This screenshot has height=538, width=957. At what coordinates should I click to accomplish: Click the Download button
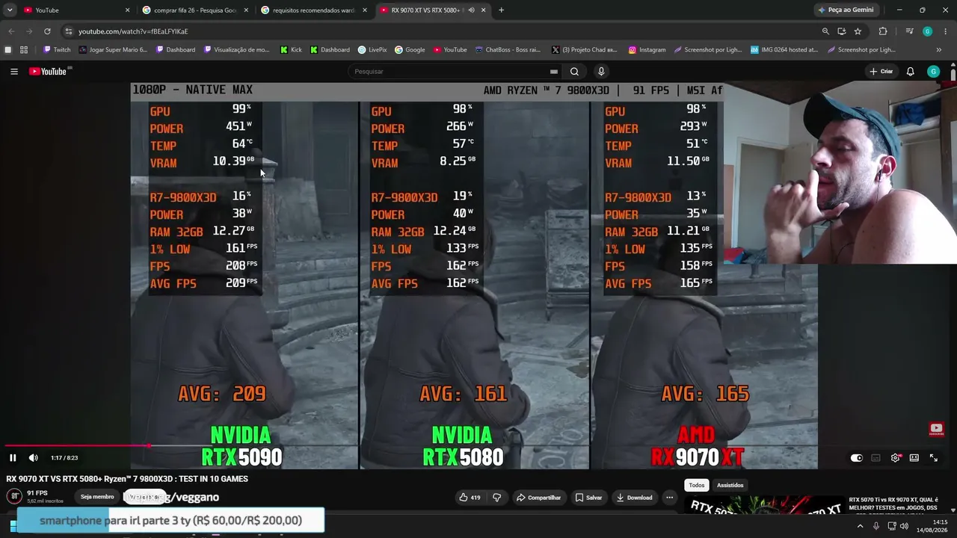[634, 498]
